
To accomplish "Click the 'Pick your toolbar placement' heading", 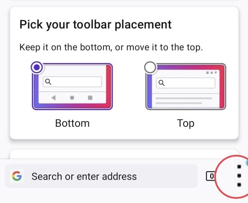I will 96,25.
